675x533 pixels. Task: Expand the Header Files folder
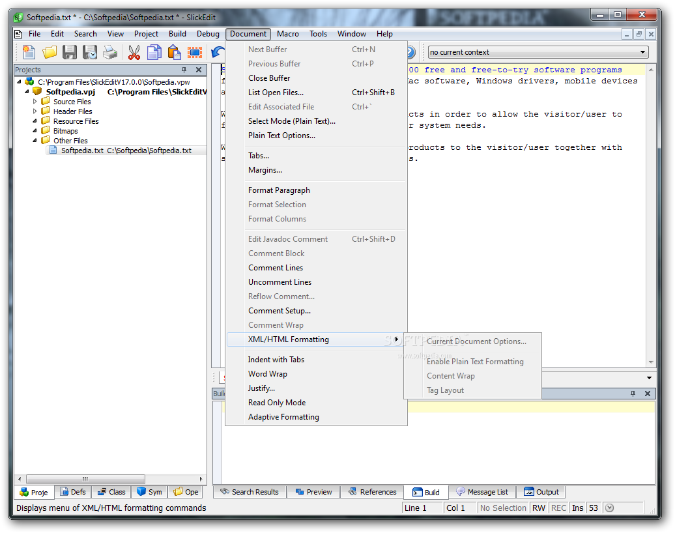[35, 111]
